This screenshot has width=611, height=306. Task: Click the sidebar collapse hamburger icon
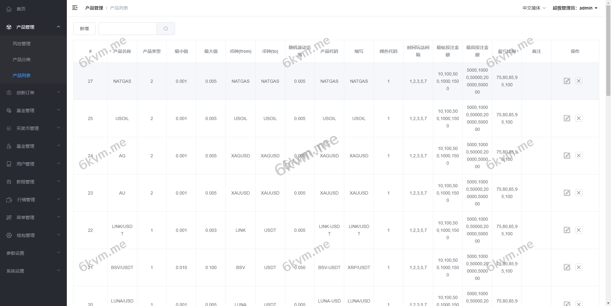point(75,8)
